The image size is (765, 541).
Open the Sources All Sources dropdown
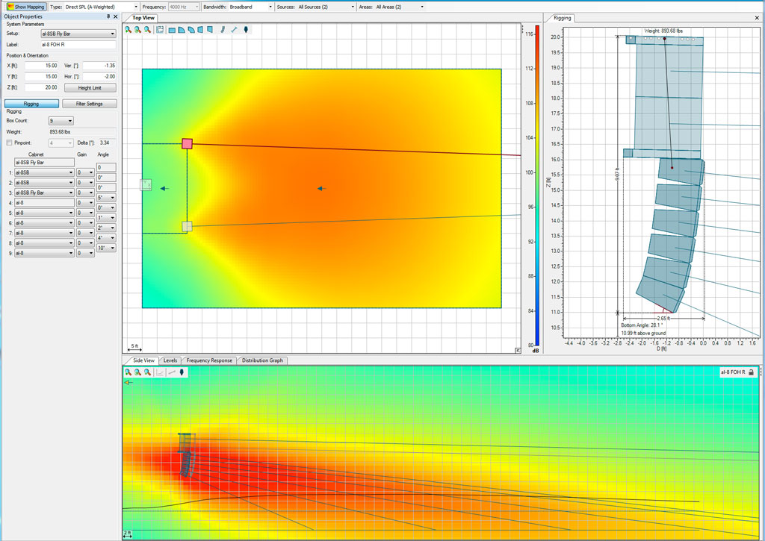pyautogui.click(x=326, y=7)
